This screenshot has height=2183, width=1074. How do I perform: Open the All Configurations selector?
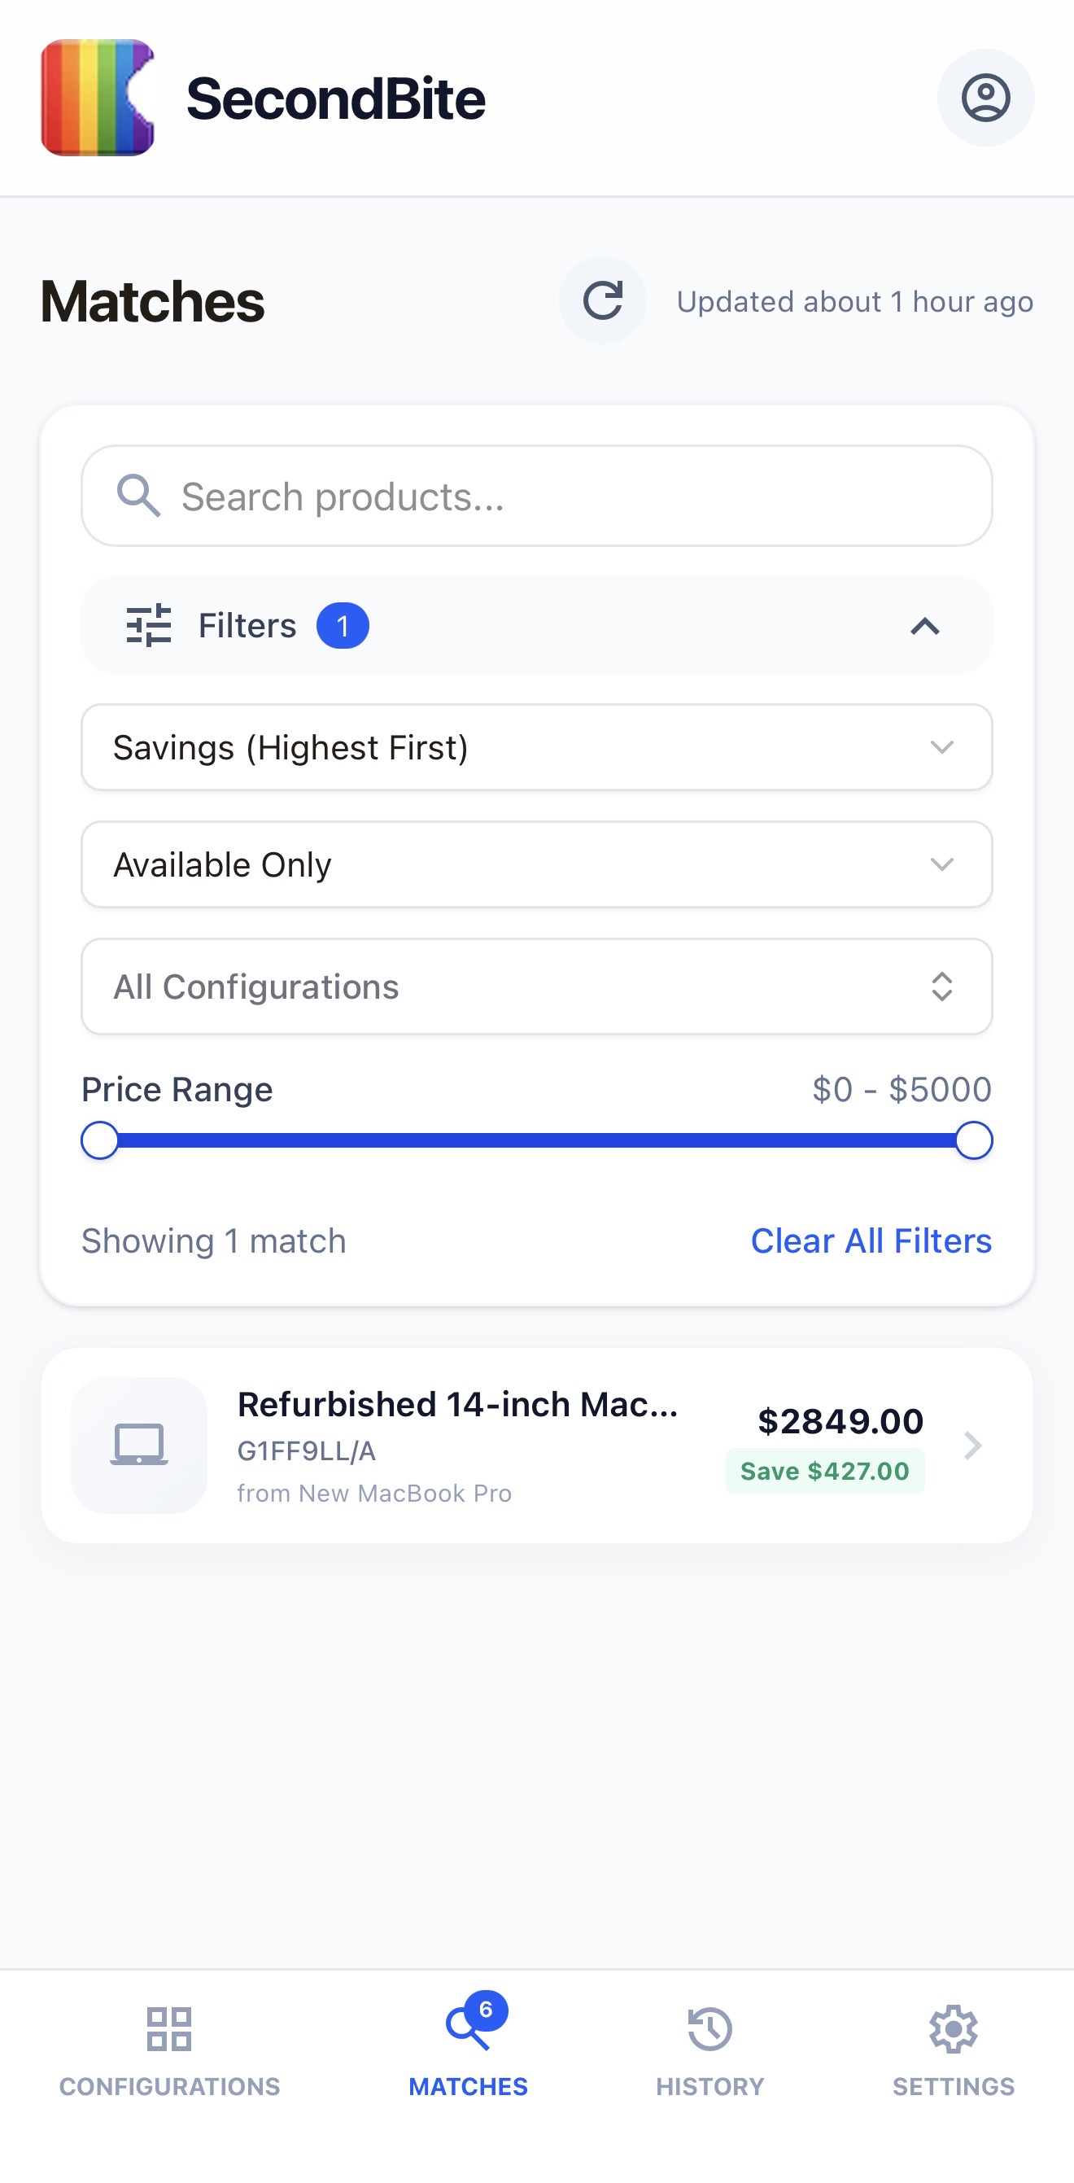tap(536, 987)
